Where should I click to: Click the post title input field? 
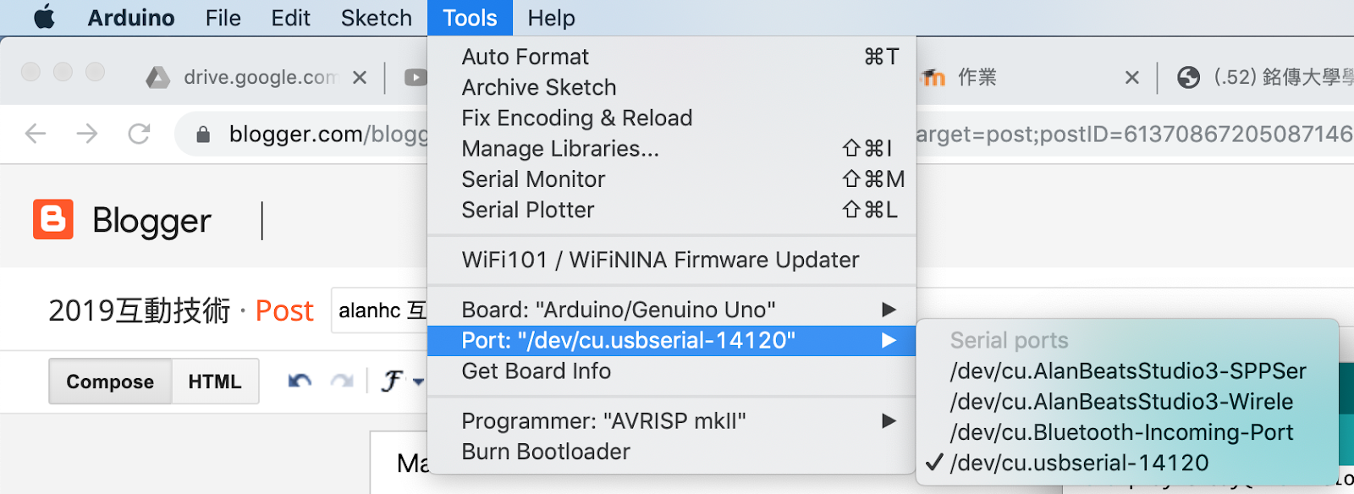click(381, 310)
